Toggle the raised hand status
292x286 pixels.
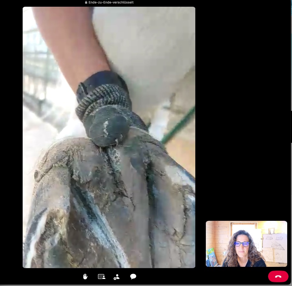click(x=85, y=277)
